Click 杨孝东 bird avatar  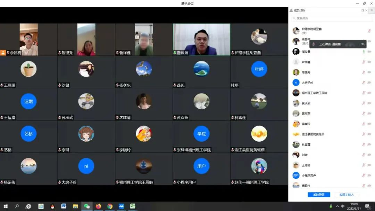pyautogui.click(x=144, y=69)
